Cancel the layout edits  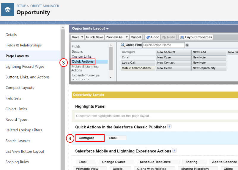(x=136, y=37)
